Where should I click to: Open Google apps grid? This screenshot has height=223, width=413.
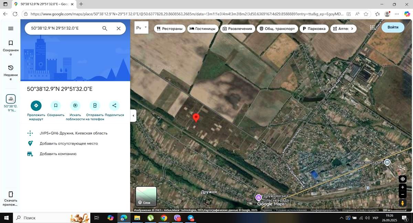tap(372, 28)
